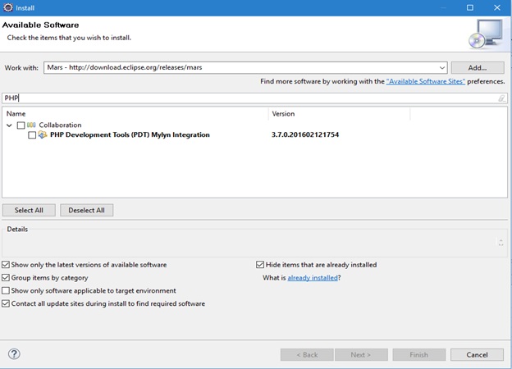This screenshot has height=369, width=512.
Task: Toggle Group items by category checkbox
Action: [6, 278]
